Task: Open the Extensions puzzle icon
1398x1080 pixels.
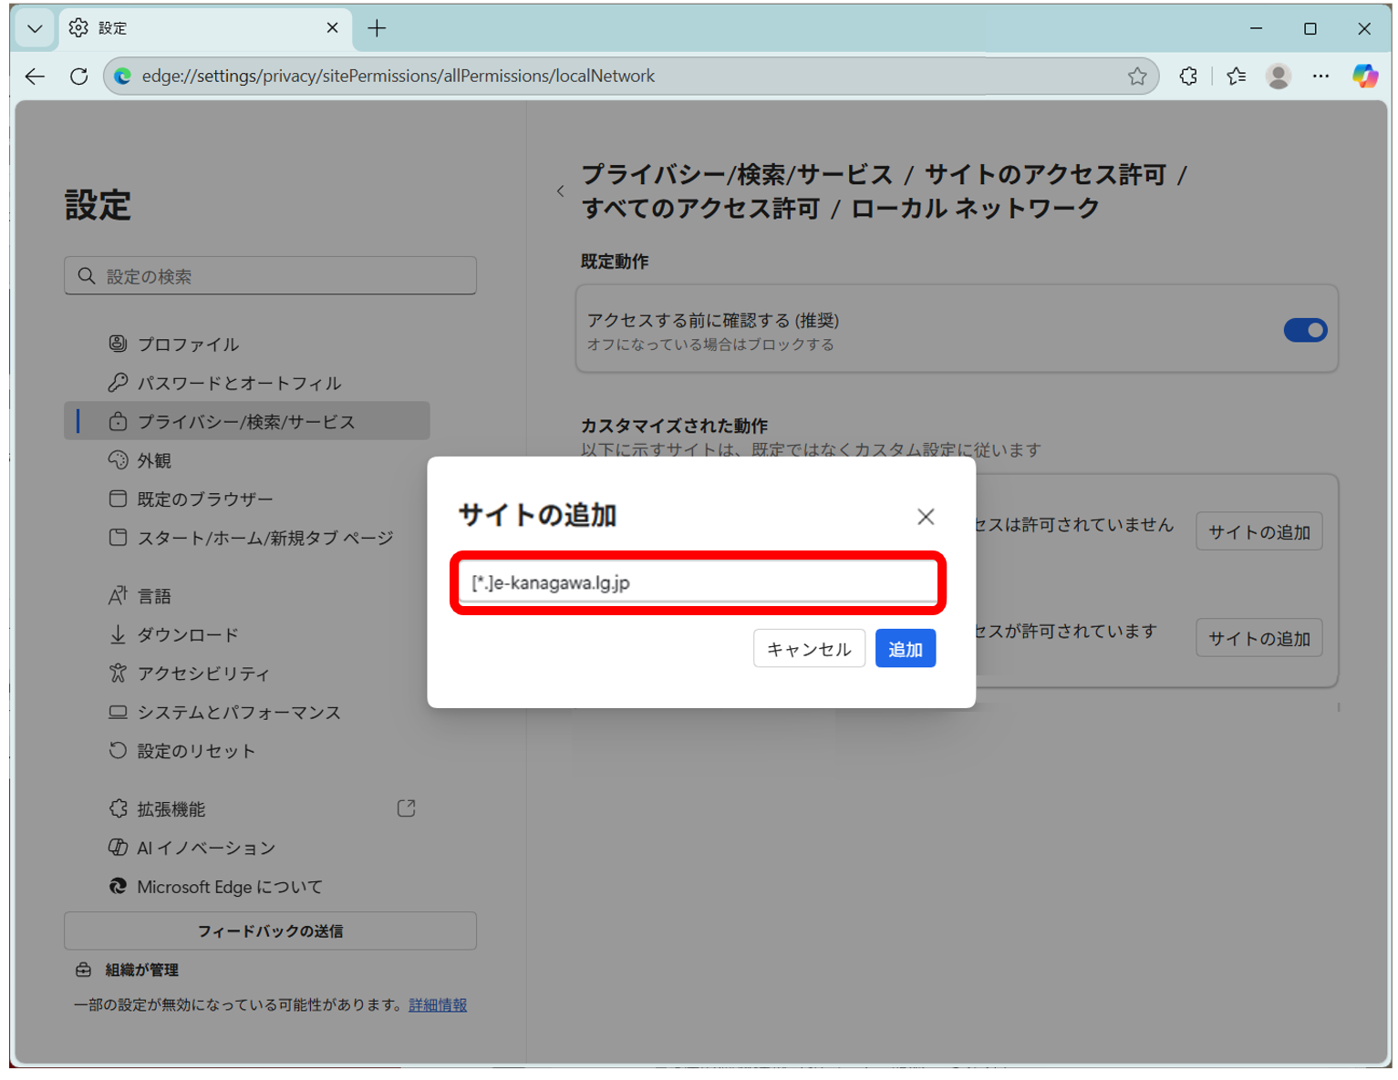Action: (x=1188, y=77)
